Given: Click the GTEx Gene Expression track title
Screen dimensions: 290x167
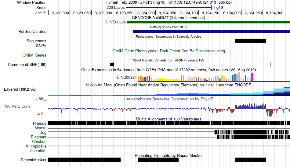Looking at the screenshot, I should 169,70.
